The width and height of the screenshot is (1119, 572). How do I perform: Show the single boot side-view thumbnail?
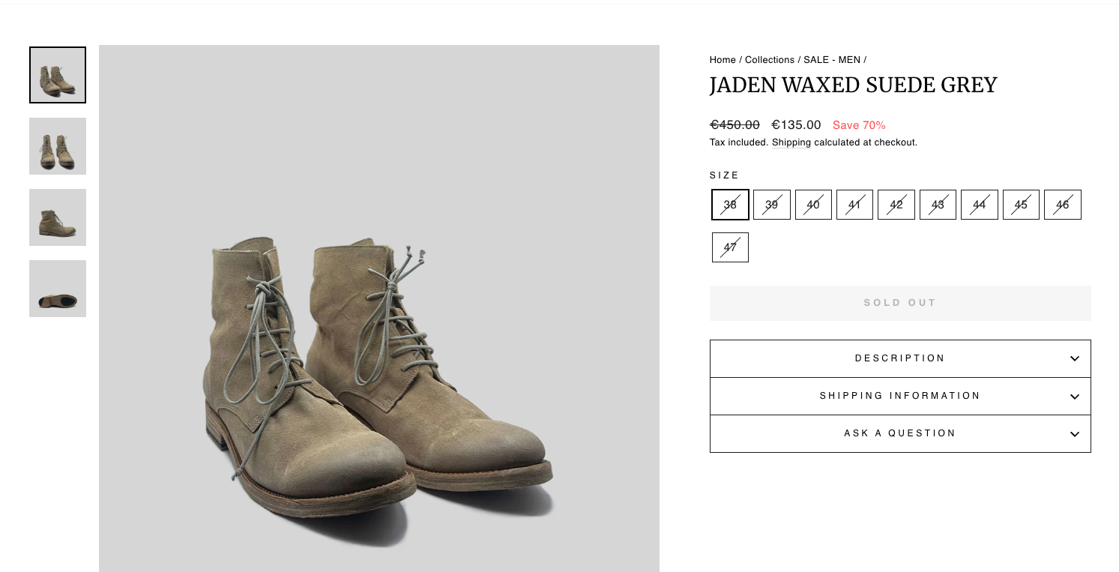point(58,217)
